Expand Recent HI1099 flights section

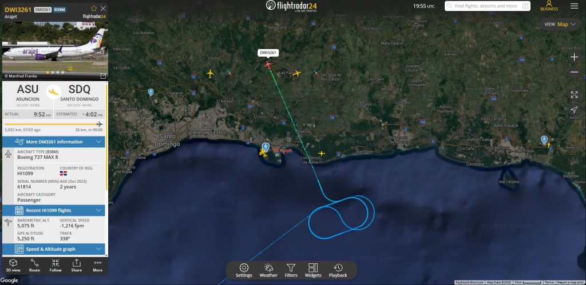pyautogui.click(x=54, y=210)
